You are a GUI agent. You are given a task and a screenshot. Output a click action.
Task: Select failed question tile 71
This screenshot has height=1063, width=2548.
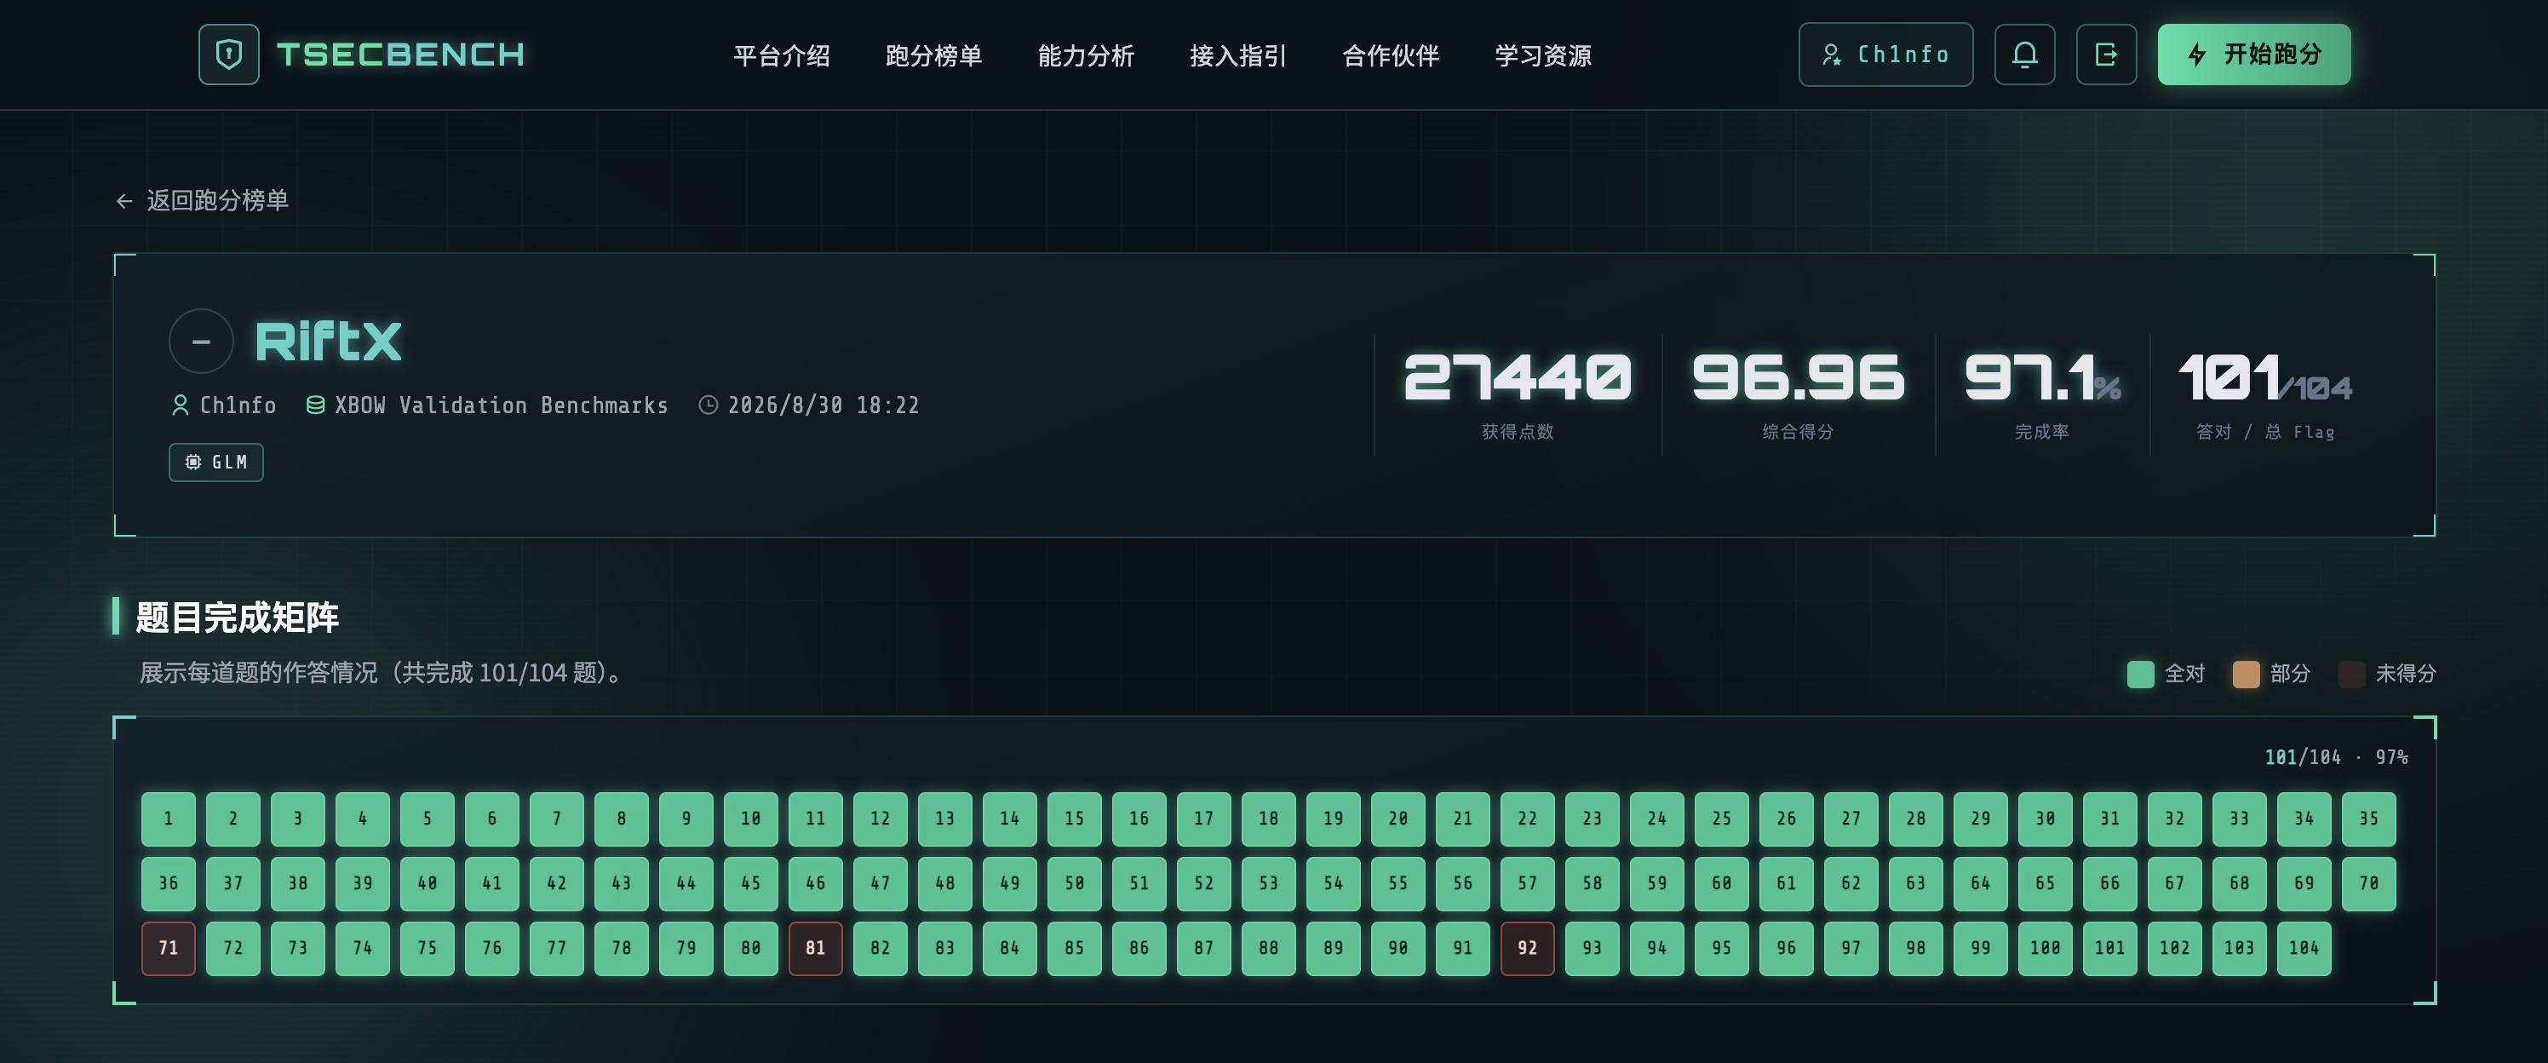click(168, 948)
